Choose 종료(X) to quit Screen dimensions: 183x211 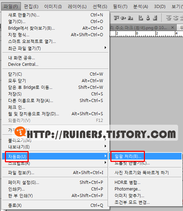point(55,205)
